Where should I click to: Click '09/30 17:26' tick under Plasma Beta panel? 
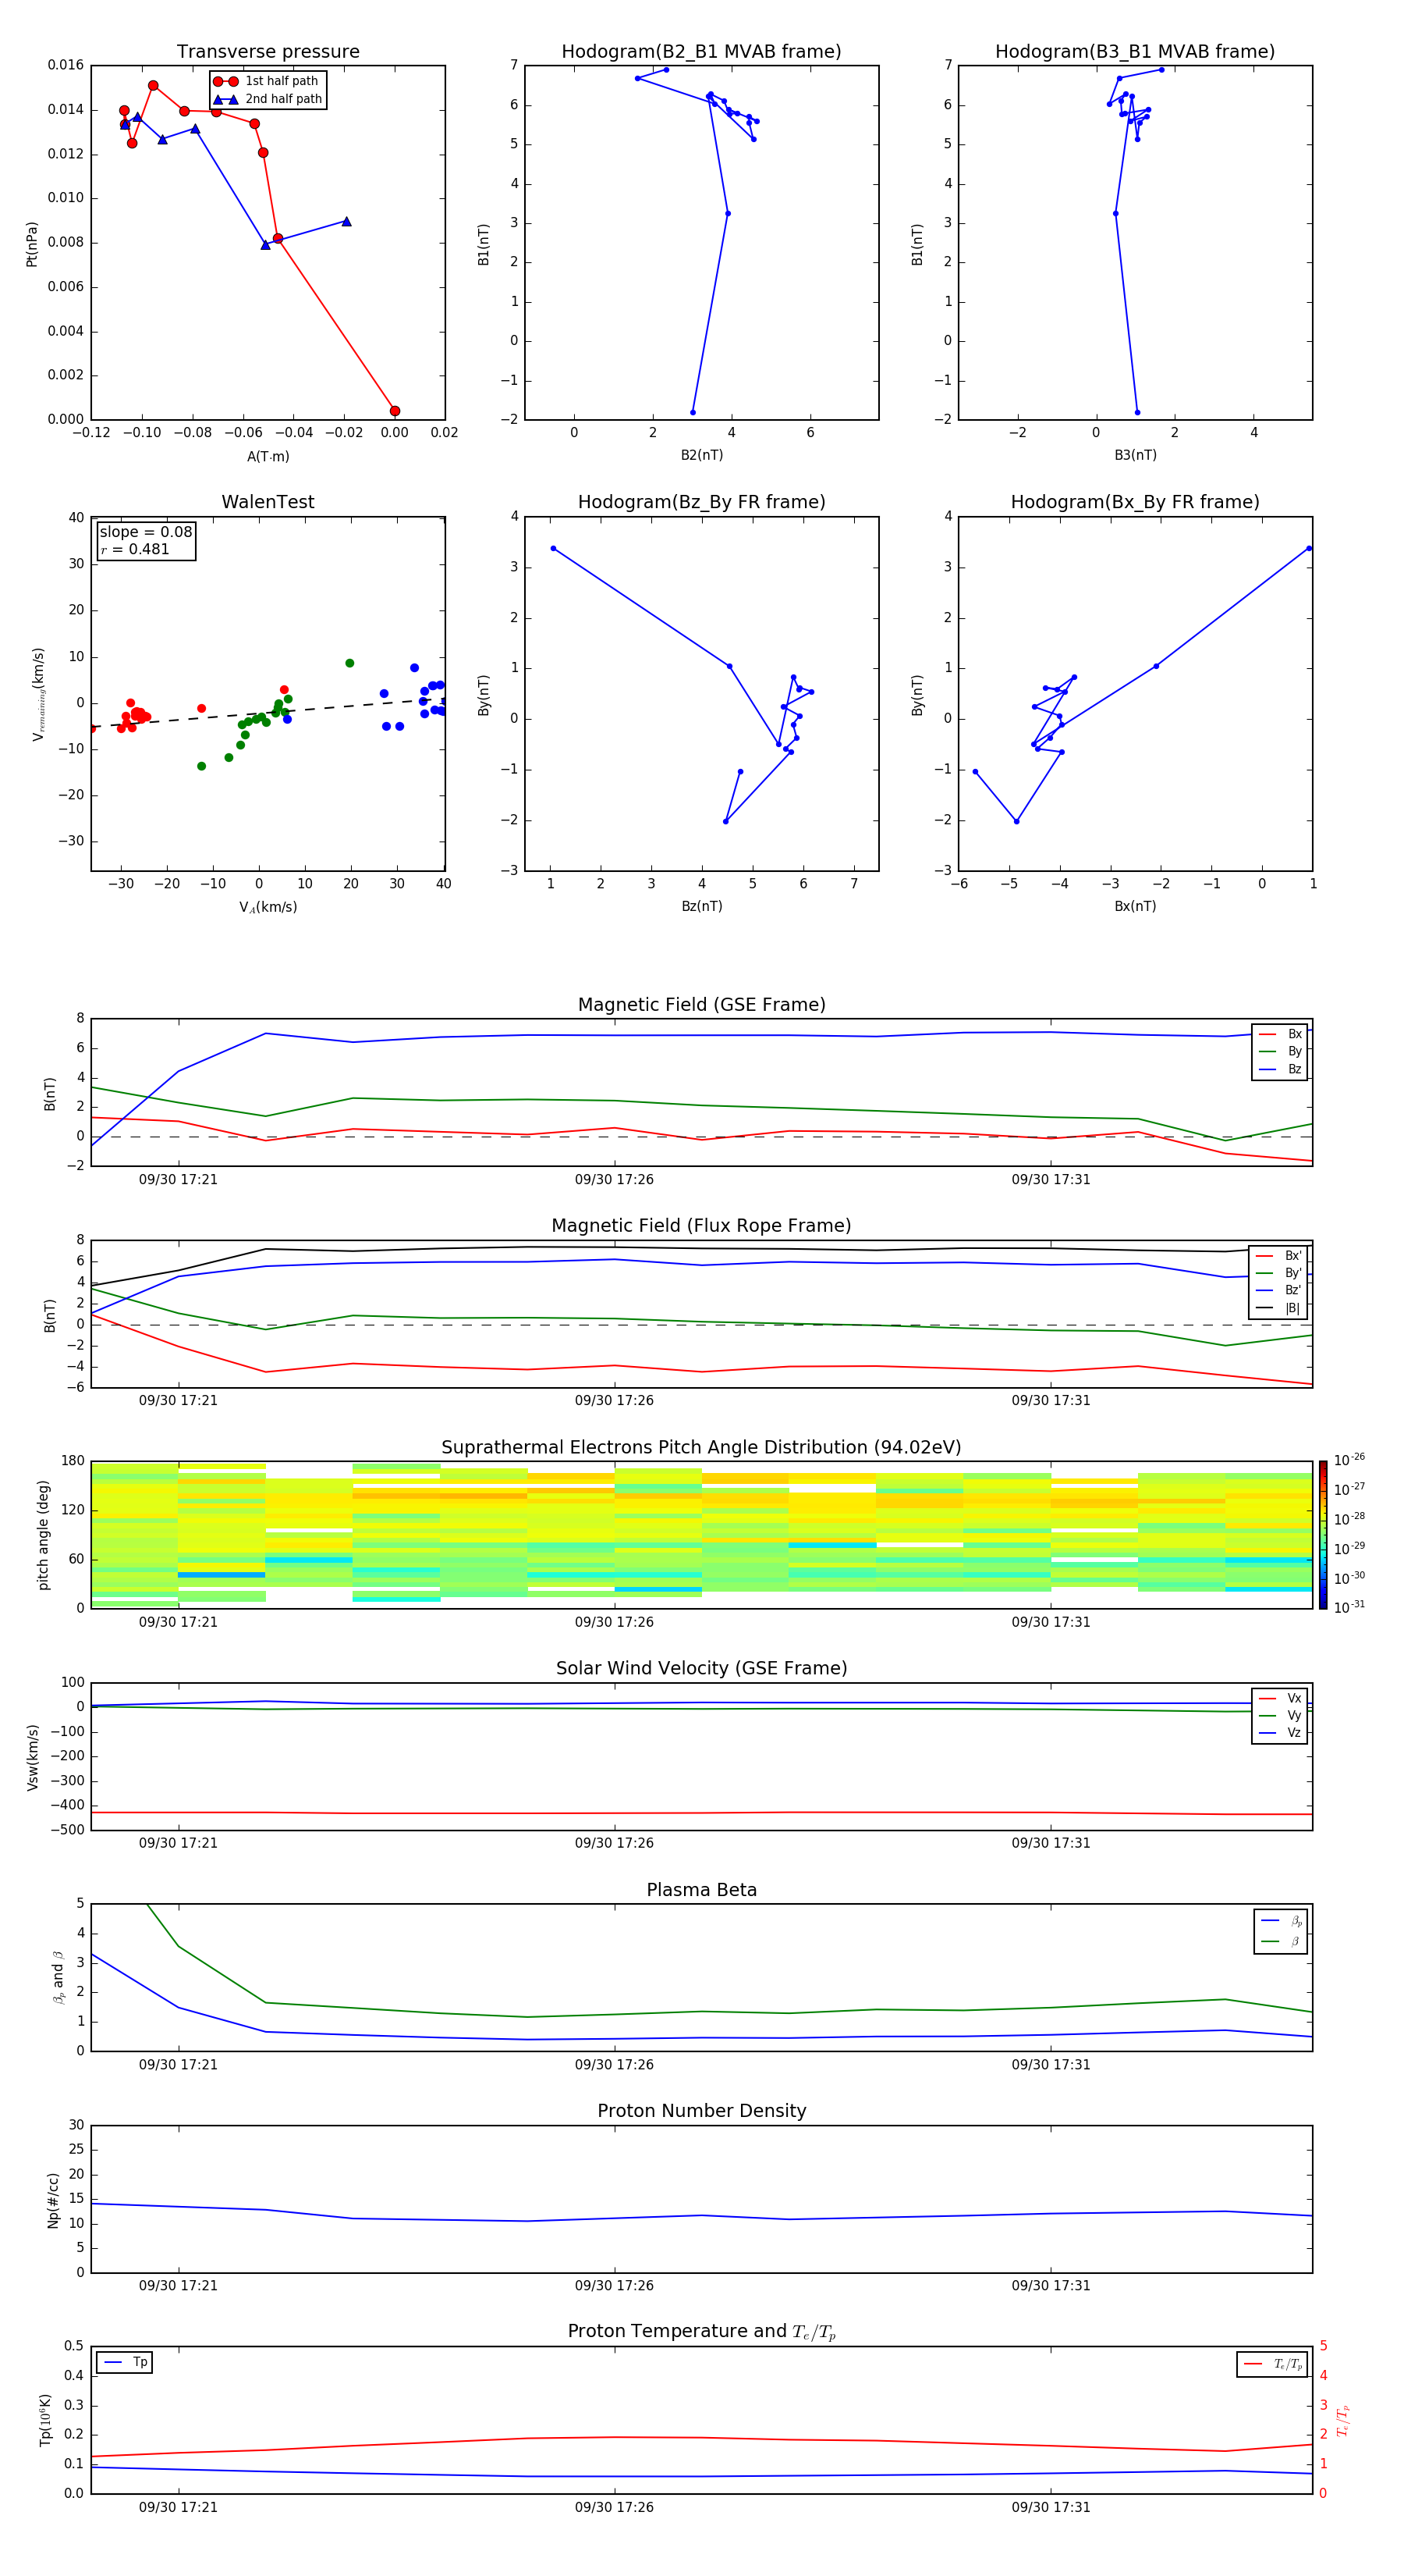click(615, 2065)
